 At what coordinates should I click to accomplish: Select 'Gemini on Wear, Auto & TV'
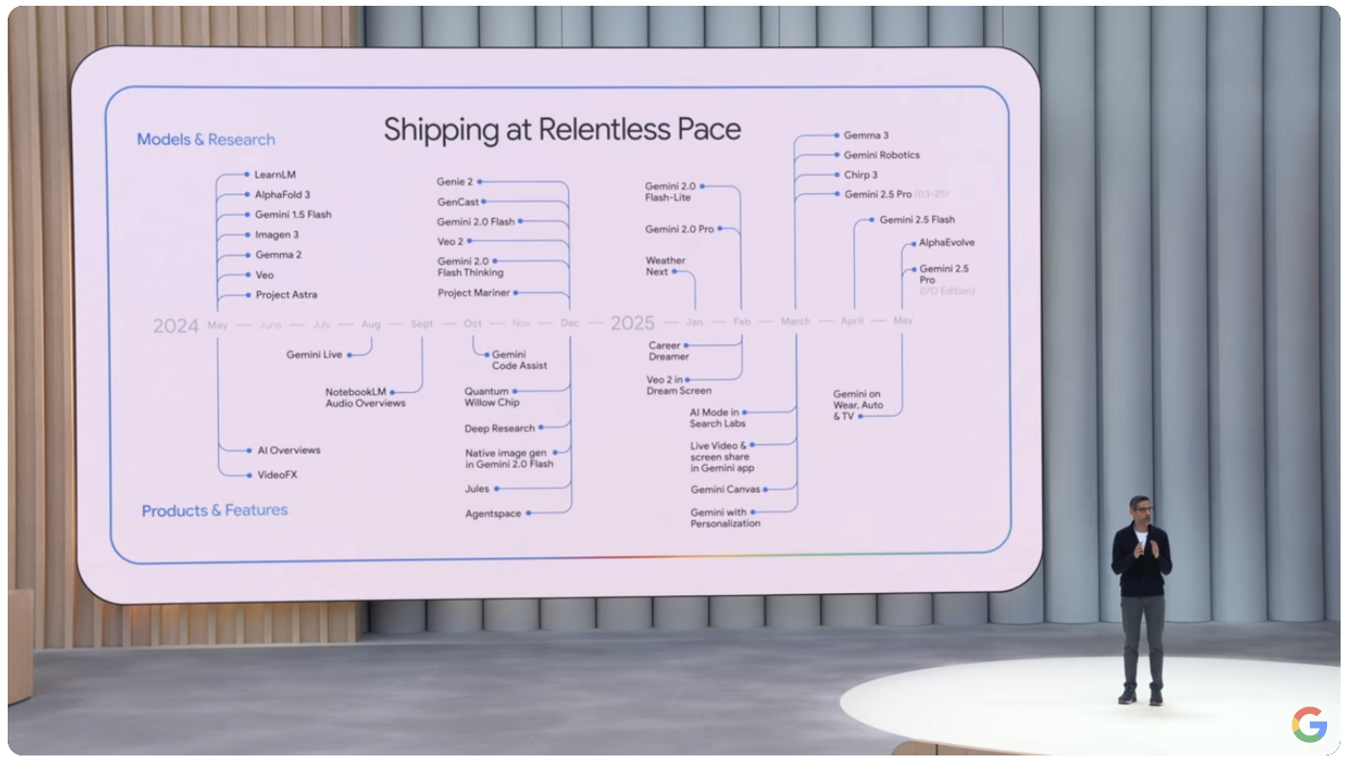click(x=858, y=406)
